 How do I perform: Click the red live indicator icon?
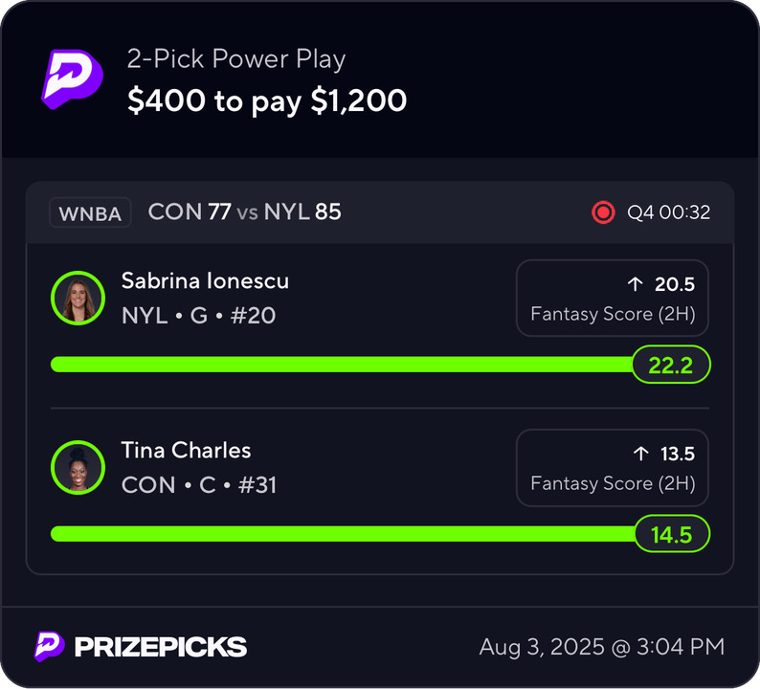603,212
